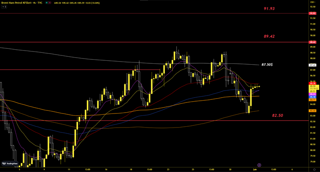The width and height of the screenshot is (320, 172).
Task: Click the Şub month label on the time axis
Action: (x=255, y=169)
